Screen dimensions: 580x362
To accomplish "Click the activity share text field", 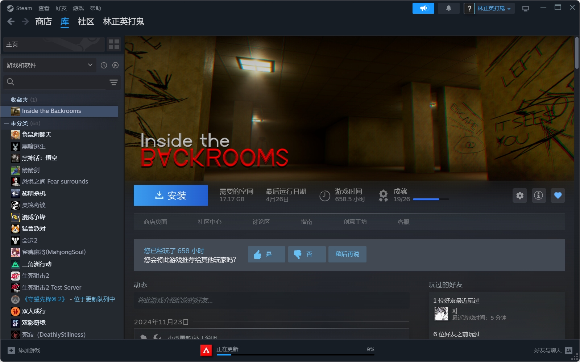I will 272,300.
